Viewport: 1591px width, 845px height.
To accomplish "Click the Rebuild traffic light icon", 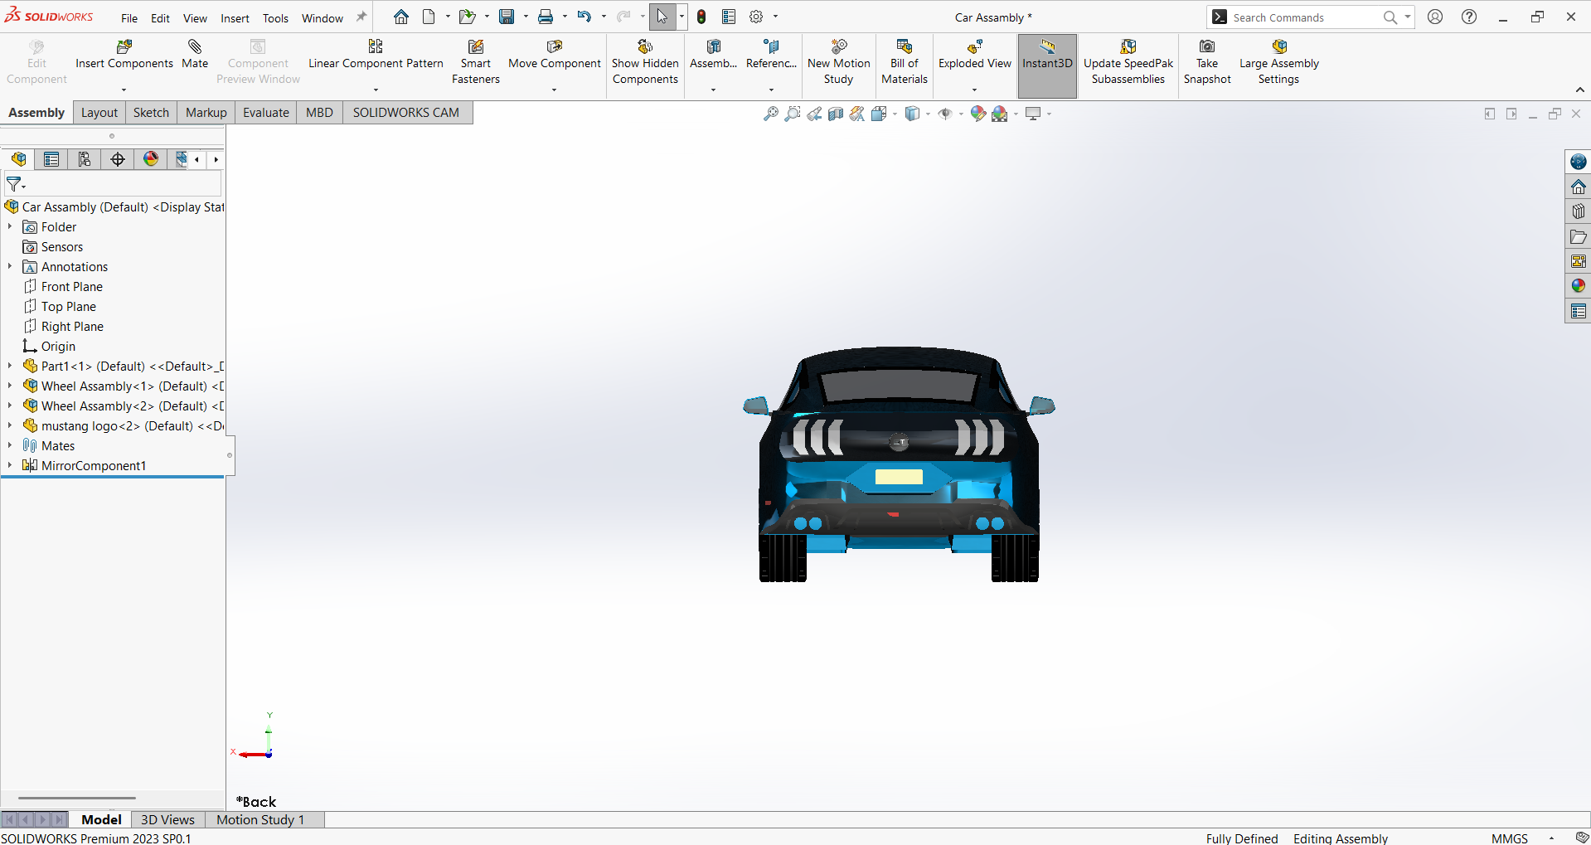I will tap(701, 17).
